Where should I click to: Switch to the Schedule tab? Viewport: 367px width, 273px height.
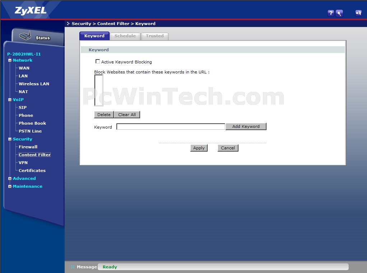125,36
